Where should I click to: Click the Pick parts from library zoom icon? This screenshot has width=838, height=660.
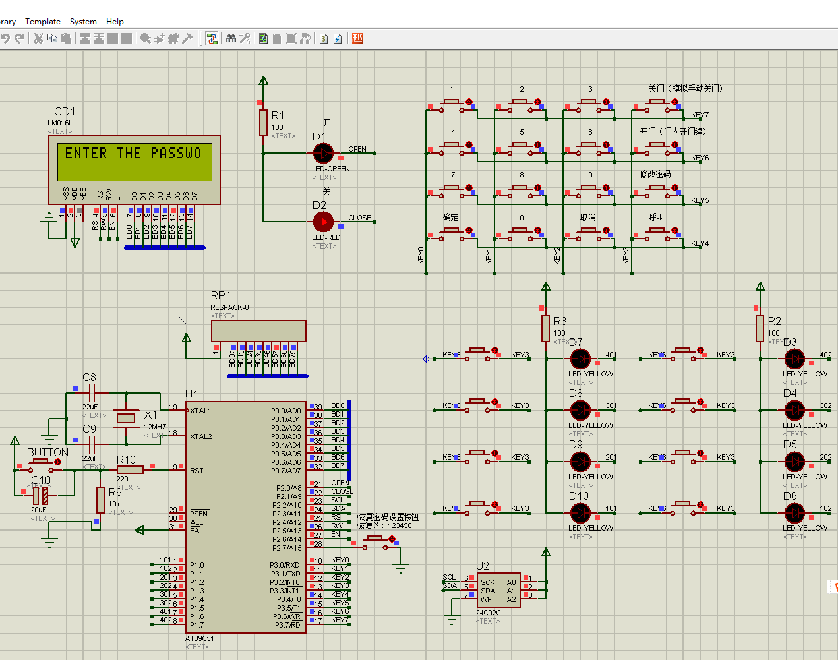(x=146, y=38)
